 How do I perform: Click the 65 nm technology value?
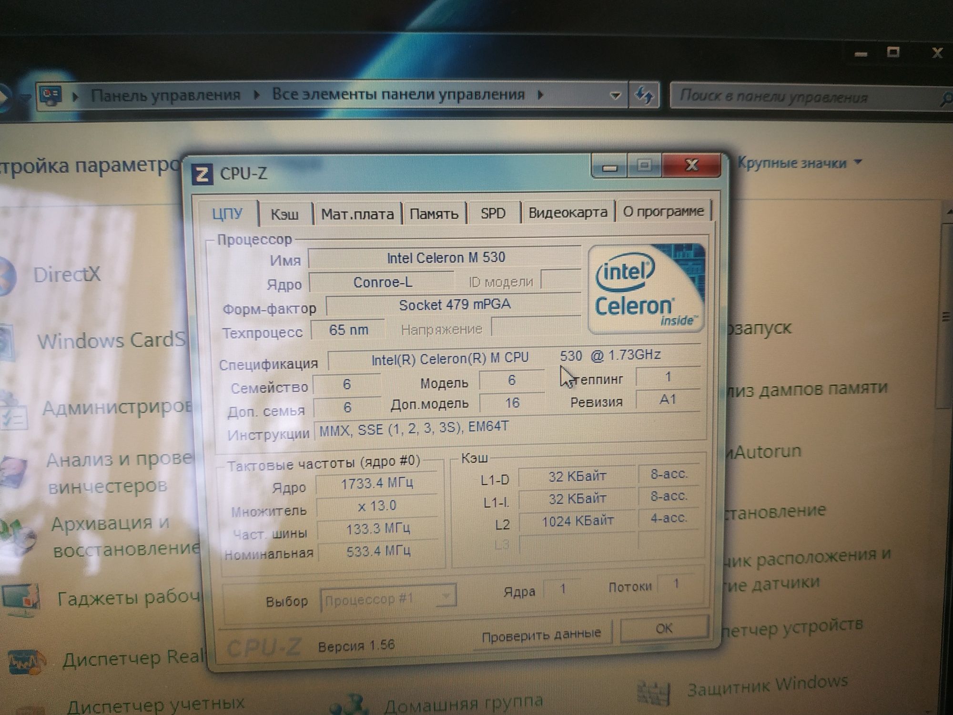tap(348, 330)
